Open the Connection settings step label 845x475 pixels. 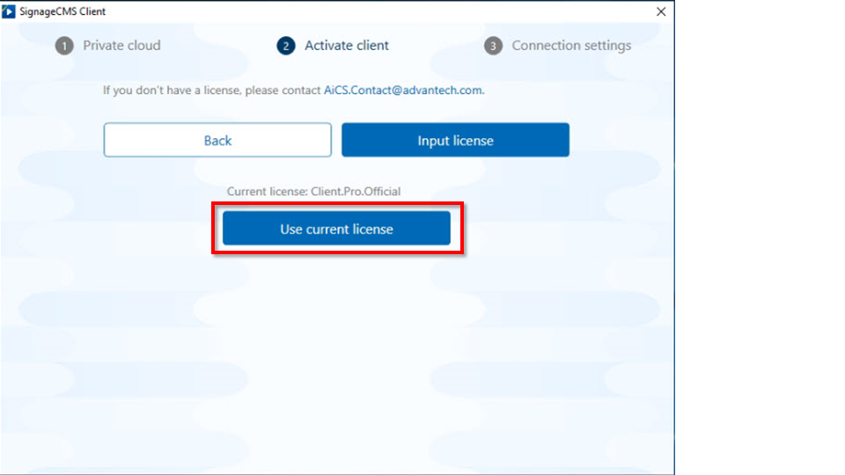point(571,46)
